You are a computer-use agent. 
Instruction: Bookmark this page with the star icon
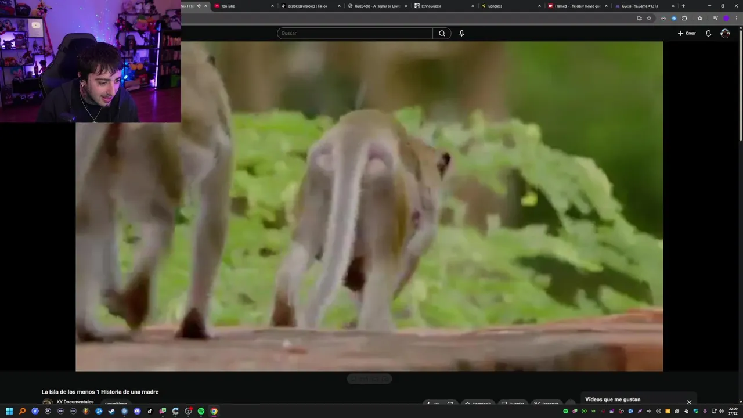click(x=649, y=18)
